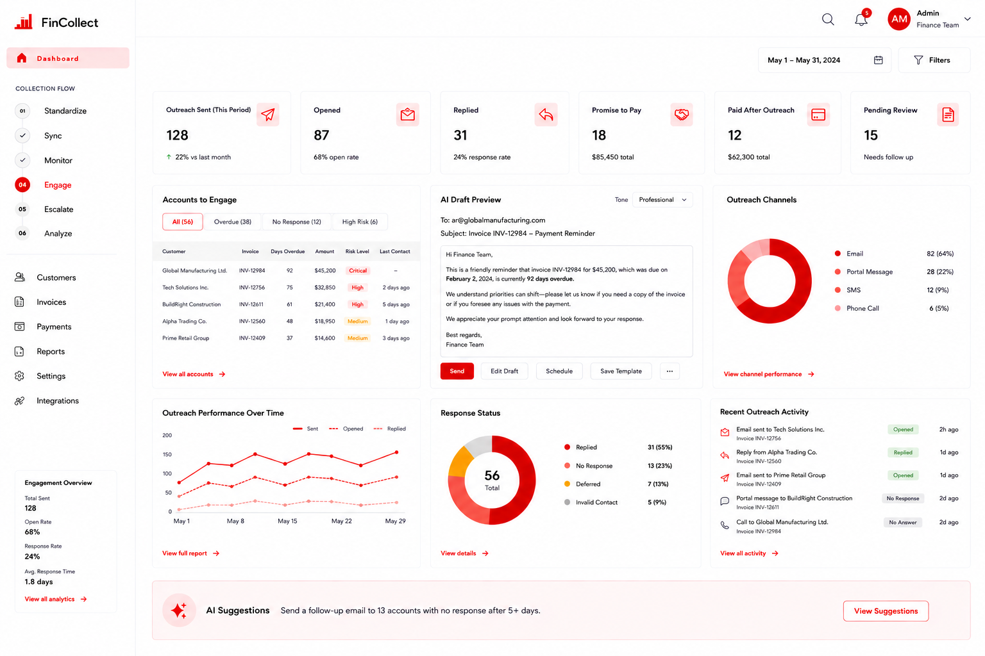Go to Standardize step 01

(x=51, y=111)
